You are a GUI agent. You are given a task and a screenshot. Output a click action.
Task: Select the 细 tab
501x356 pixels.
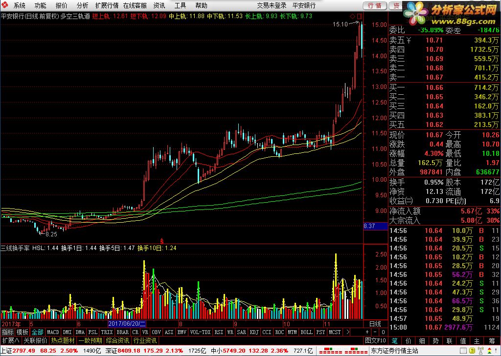tap(422, 341)
